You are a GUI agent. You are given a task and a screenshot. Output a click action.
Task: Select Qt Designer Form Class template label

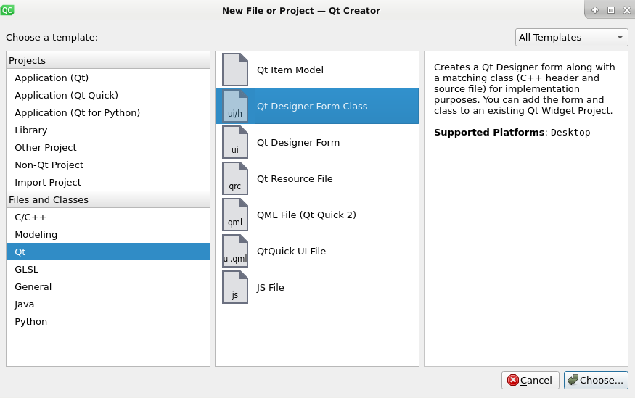(312, 106)
